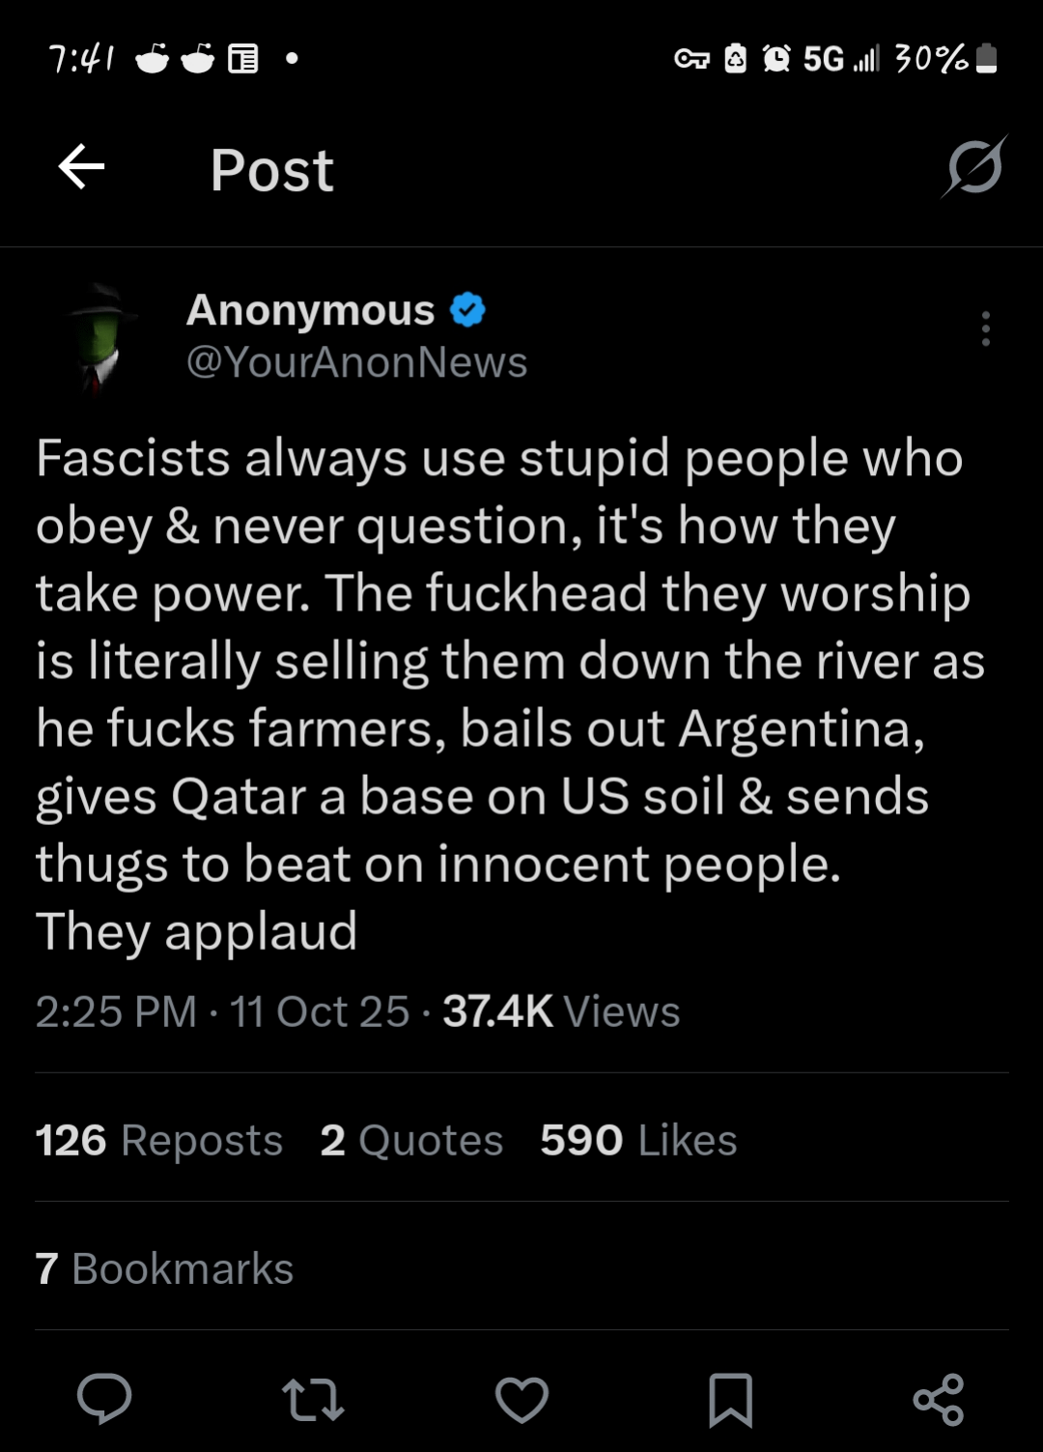View the 2 Quotes list
1043x1452 pixels.
point(411,1140)
